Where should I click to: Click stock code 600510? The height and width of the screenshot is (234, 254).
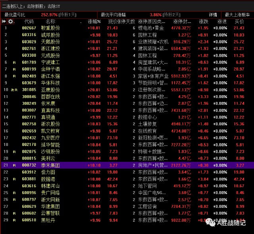29,220
